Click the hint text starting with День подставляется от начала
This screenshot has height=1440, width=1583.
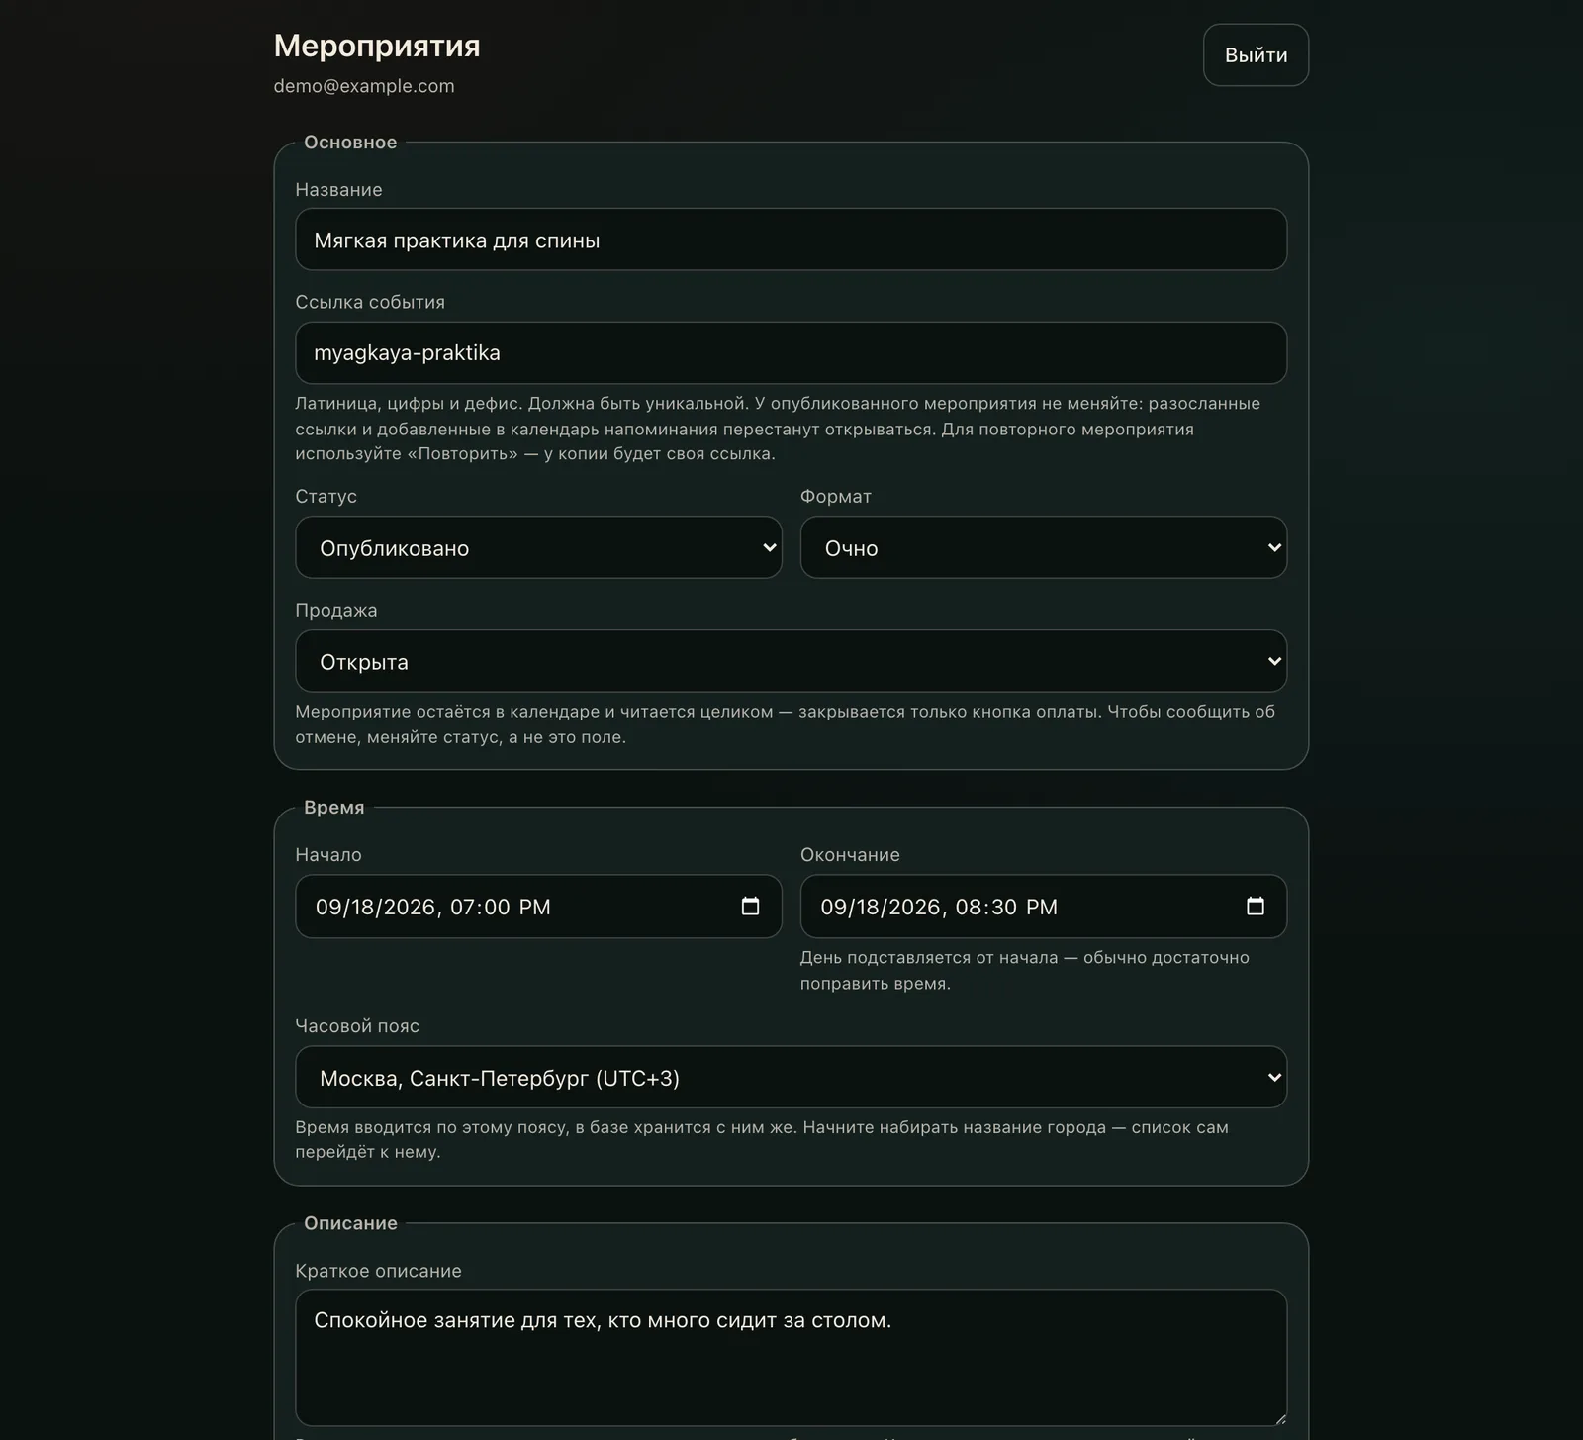point(1025,971)
